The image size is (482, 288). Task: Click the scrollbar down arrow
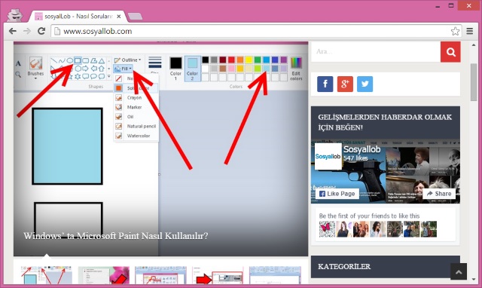click(x=474, y=279)
